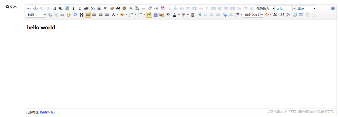Click the h3 link in element path
This screenshot has width=340, height=117.
coord(53,112)
